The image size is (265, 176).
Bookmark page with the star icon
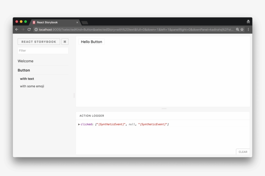242,30
